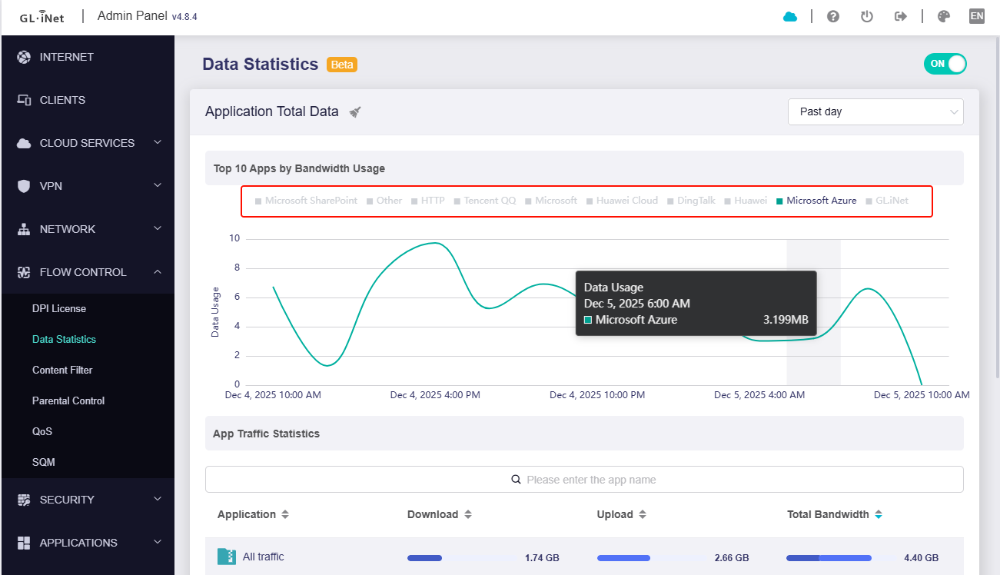Go to Parental Control page
This screenshot has height=575, width=1000.
click(68, 401)
